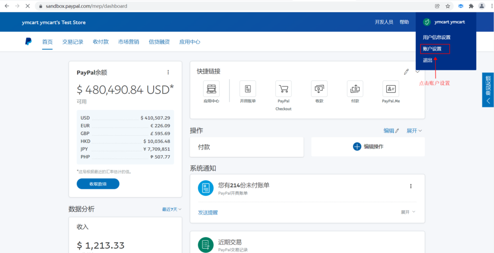Viewport: 494px width, 253px height.
Task: Expand the 操作 section with 展开
Action: coord(414,131)
